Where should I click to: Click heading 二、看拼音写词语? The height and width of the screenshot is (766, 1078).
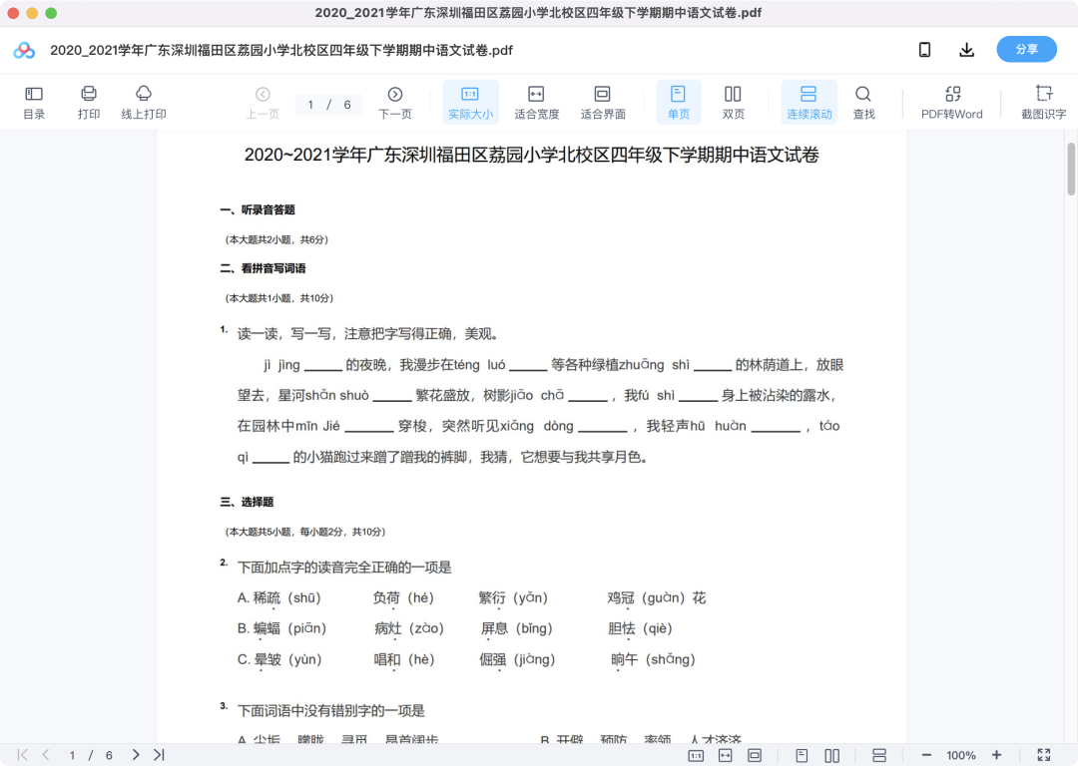coord(263,268)
